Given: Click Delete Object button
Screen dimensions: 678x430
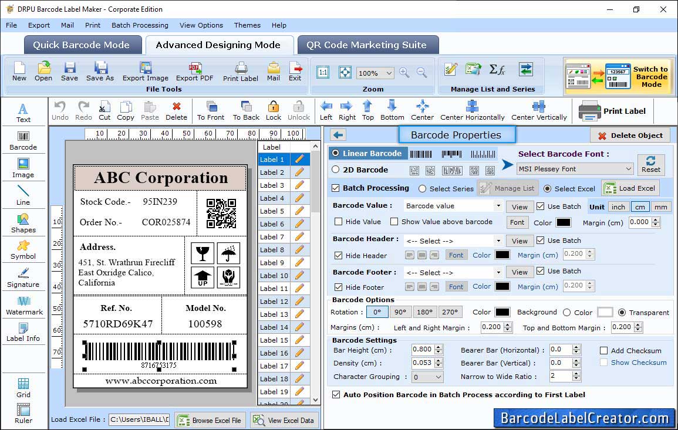Looking at the screenshot, I should pos(630,136).
